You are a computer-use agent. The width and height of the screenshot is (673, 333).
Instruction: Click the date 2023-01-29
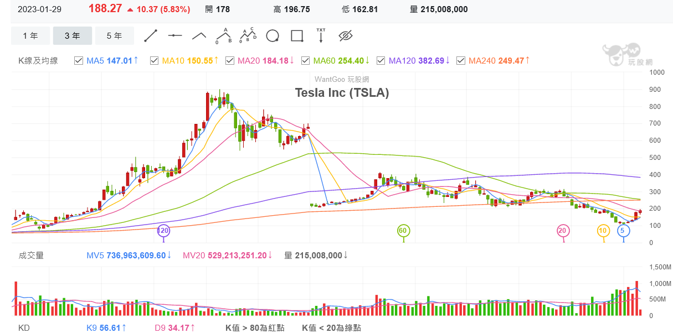point(39,9)
